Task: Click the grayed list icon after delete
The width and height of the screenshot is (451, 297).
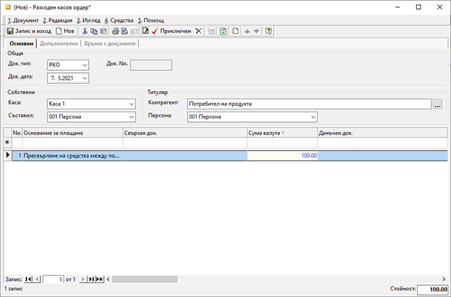Action: [211, 31]
